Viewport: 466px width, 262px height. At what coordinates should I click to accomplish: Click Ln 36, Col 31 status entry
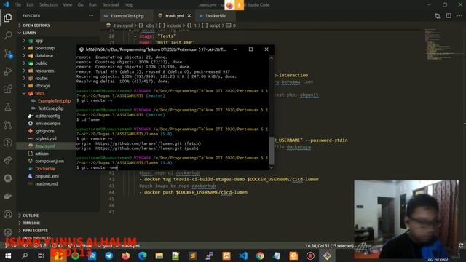point(329,246)
